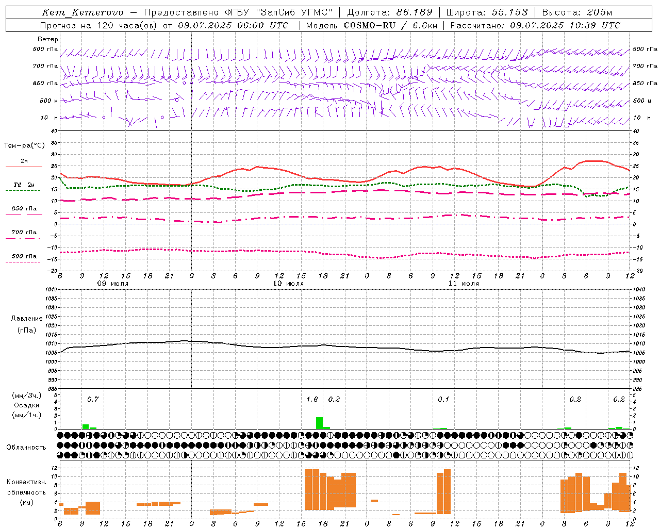Click the 'Осадки' precipitation label
Screen dimensions: 660x528
[27, 405]
